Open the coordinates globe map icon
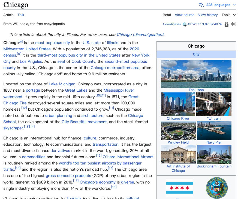Viewport: 241px width, 199px height. [x=185, y=24]
